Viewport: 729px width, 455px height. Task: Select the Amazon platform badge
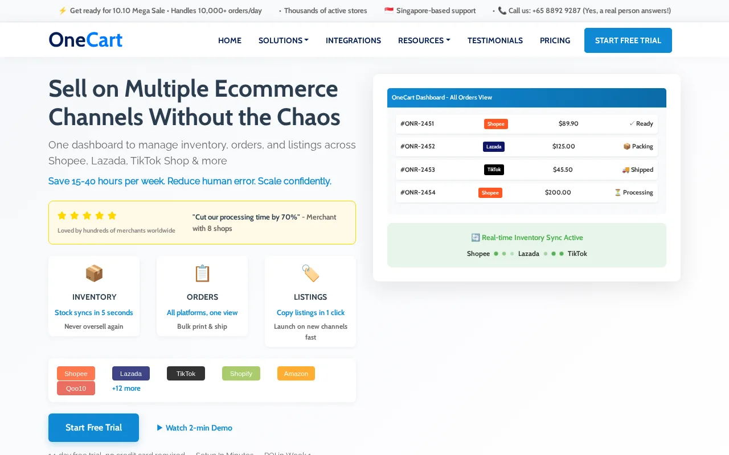point(296,374)
